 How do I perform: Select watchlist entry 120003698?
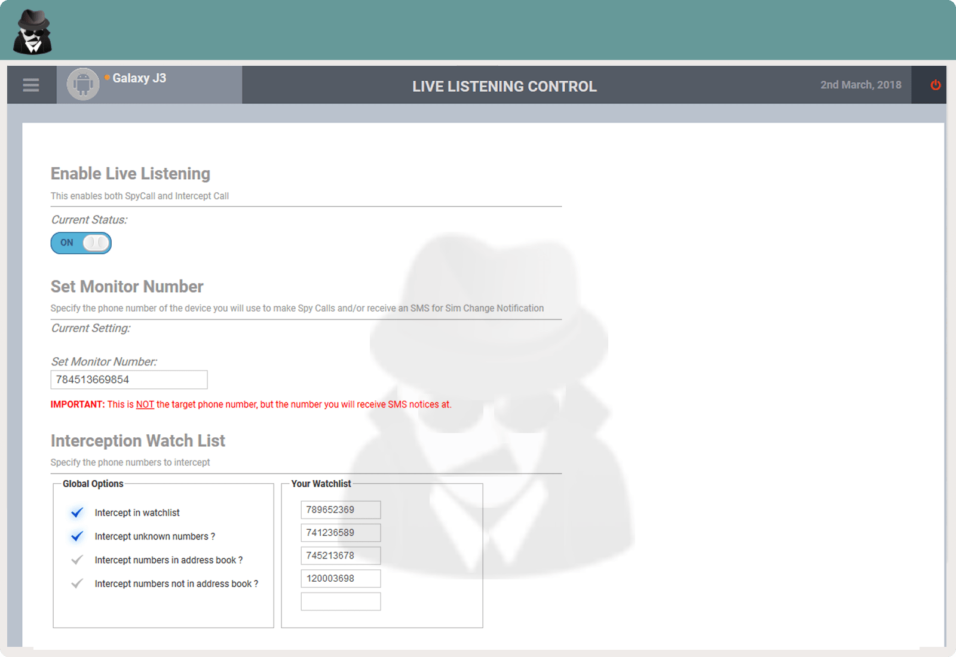(341, 578)
